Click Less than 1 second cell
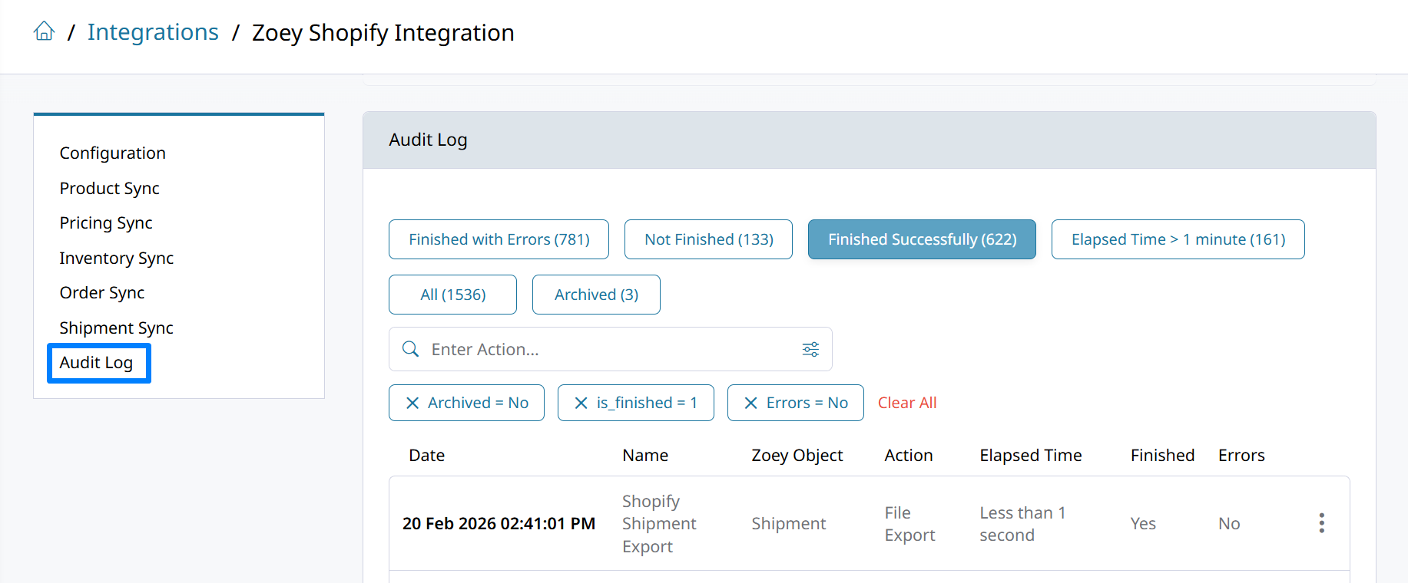Image resolution: width=1408 pixels, height=583 pixels. click(x=1022, y=523)
